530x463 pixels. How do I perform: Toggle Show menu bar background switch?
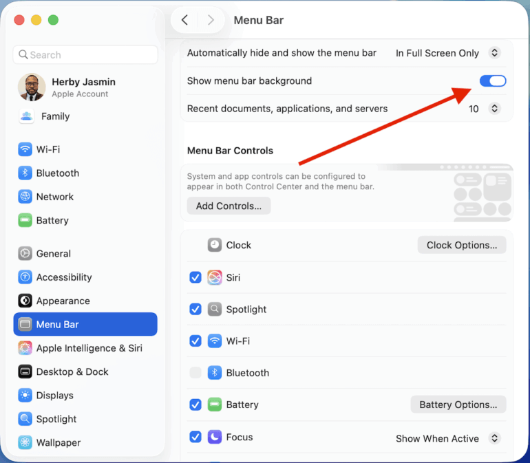tap(493, 80)
